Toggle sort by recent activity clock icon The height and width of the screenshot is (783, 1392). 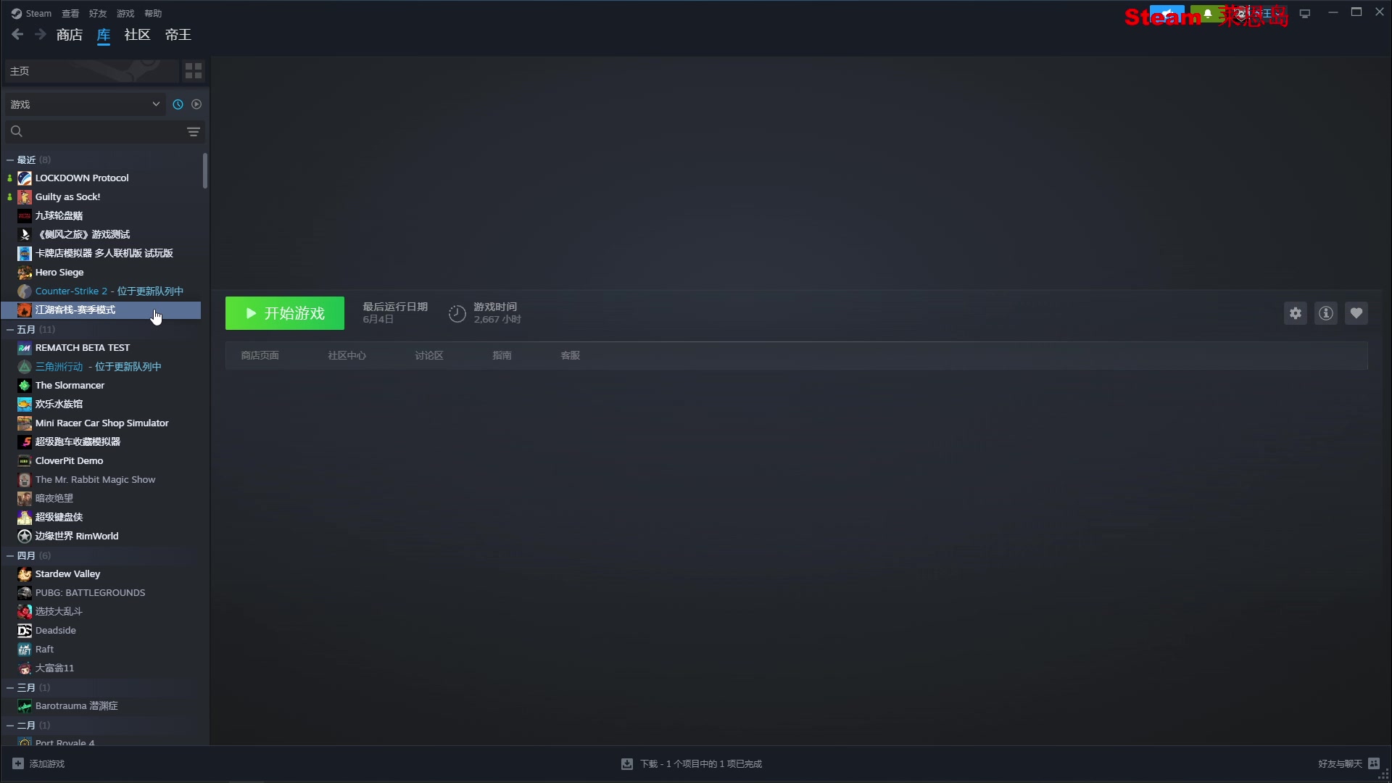coord(178,104)
